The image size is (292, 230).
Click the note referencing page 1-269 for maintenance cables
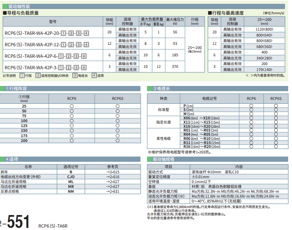179,152
